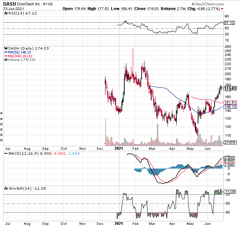This screenshot has width=239, height=228.
Task: Open the StockCharts.com watermark link
Action: pyautogui.click(x=207, y=4)
